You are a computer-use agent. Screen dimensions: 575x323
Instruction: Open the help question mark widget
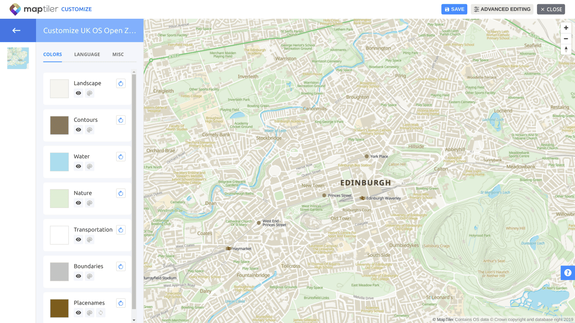(568, 273)
